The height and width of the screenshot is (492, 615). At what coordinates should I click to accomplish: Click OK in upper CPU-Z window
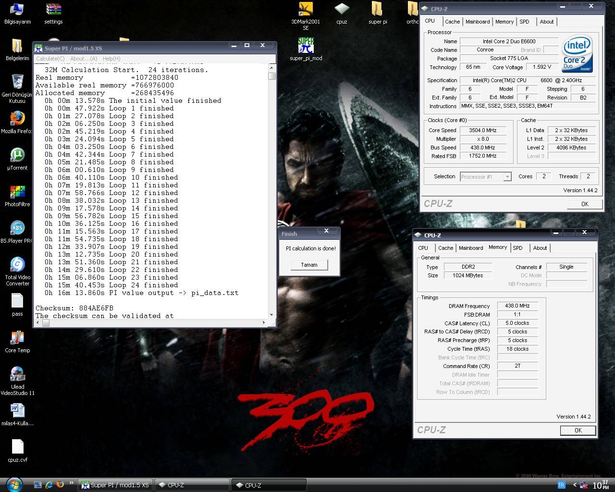585,204
